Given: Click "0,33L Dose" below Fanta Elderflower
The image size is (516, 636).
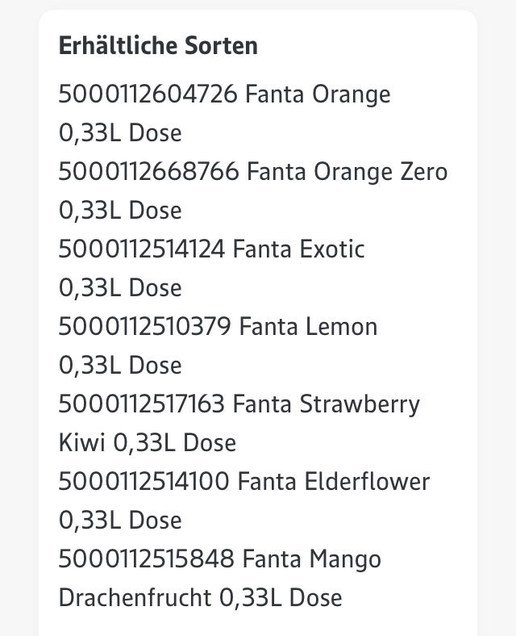Looking at the screenshot, I should (x=120, y=521).
